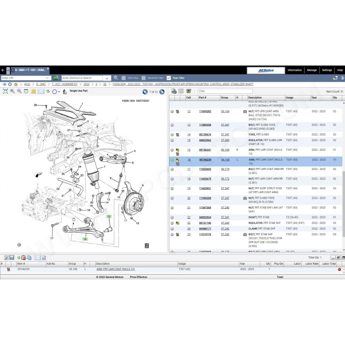
Task: Add item with the green plus icon
Action: 19,258
